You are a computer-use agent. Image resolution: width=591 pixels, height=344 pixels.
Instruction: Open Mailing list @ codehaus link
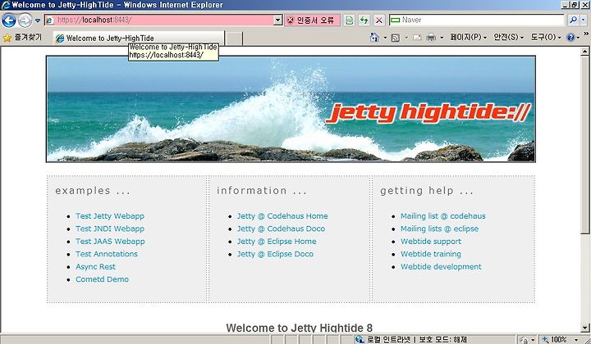click(443, 215)
